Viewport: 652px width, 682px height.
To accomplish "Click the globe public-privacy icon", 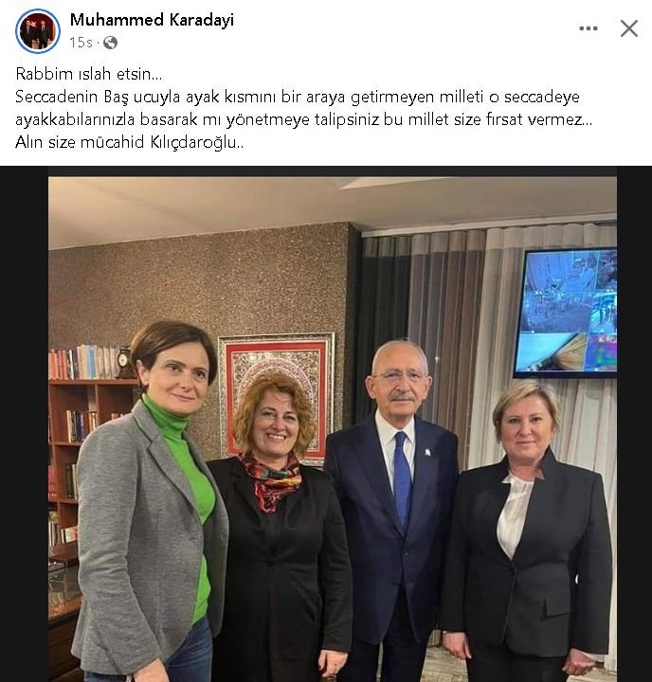I will [110, 43].
